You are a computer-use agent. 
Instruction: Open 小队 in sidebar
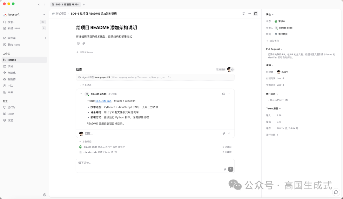point(24,86)
